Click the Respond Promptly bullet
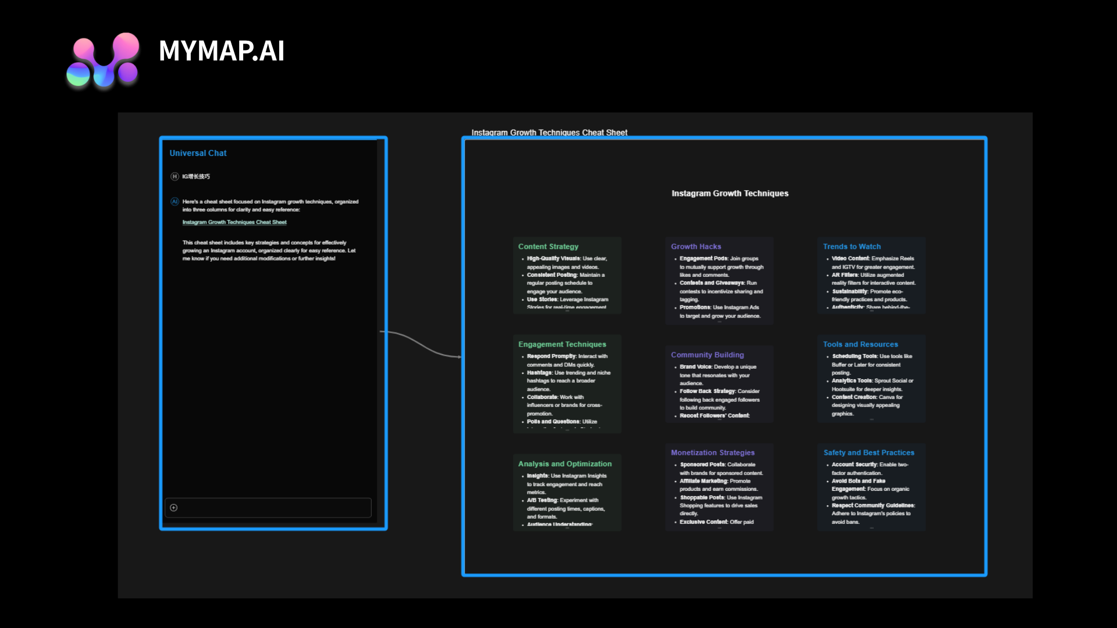1117x628 pixels. (567, 361)
